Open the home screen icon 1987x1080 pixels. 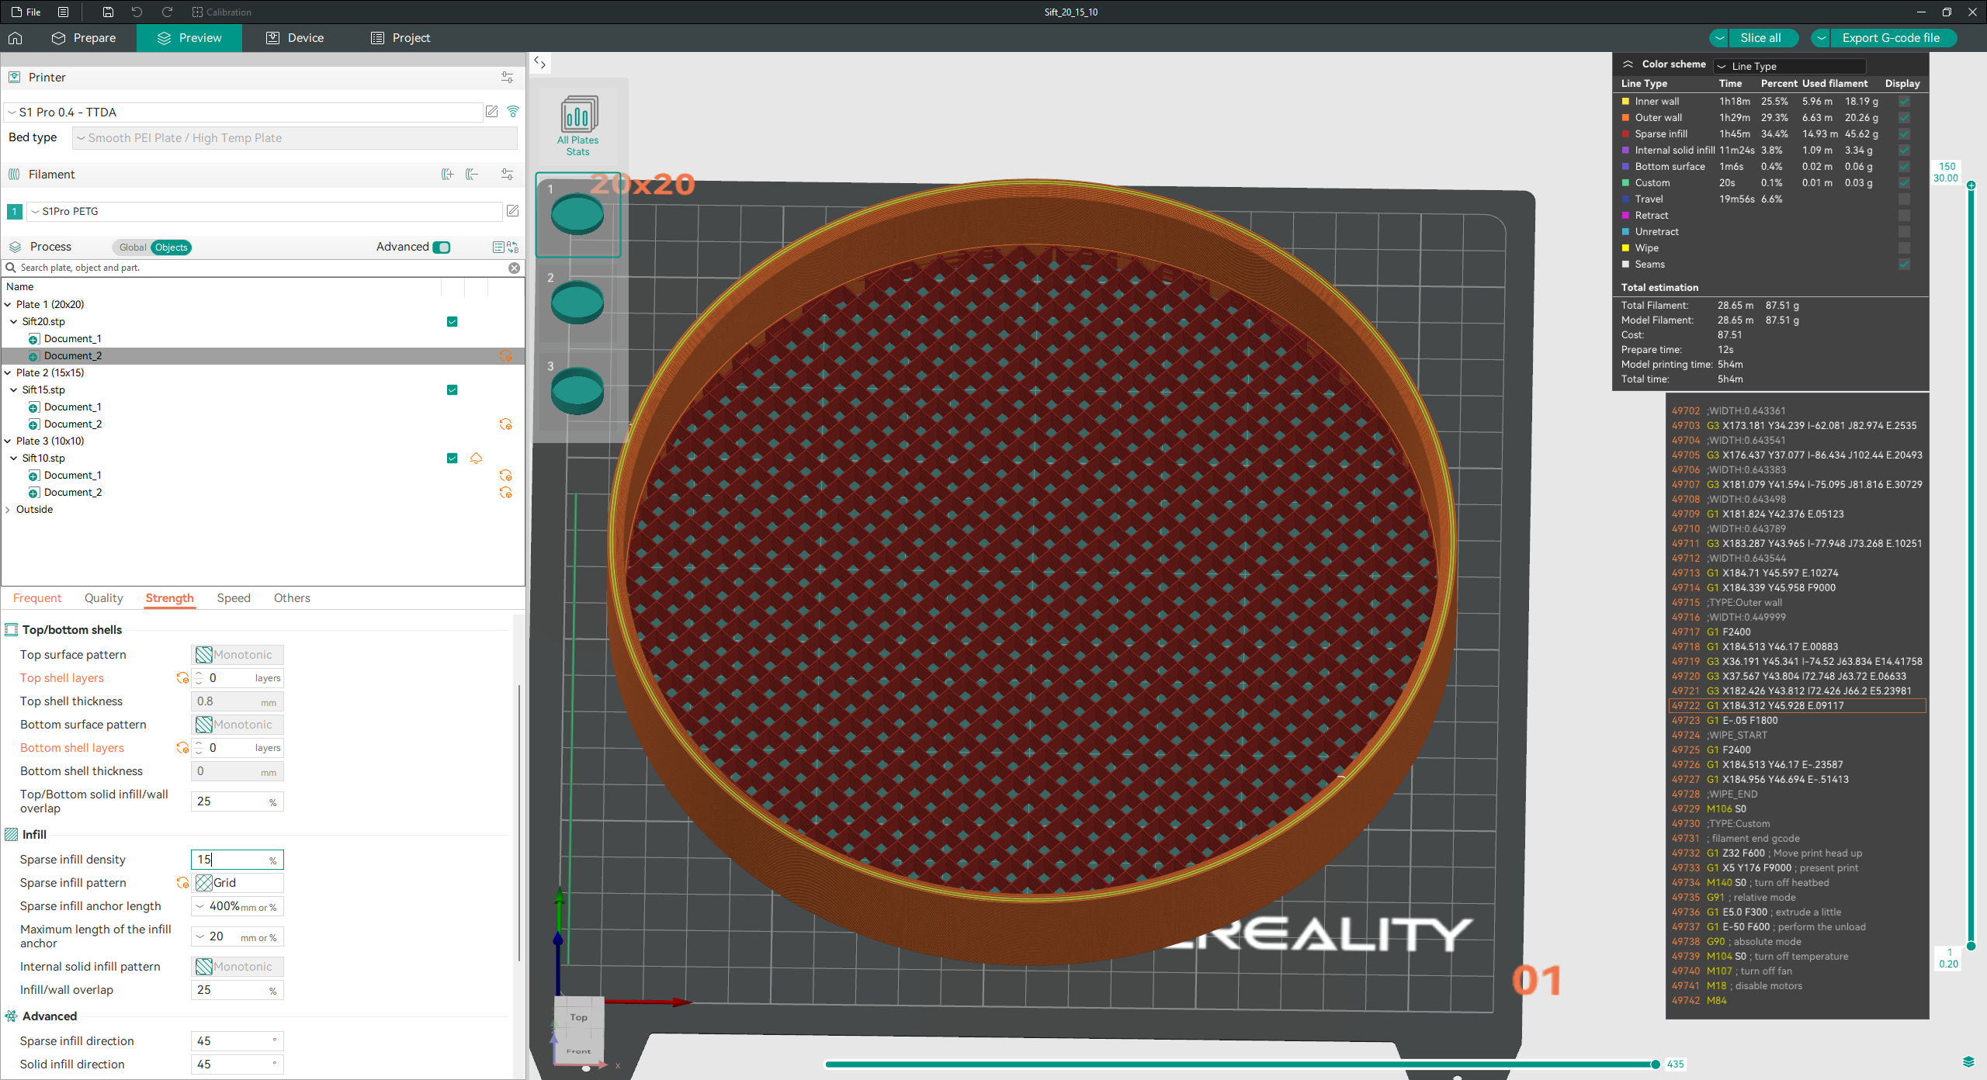(16, 38)
